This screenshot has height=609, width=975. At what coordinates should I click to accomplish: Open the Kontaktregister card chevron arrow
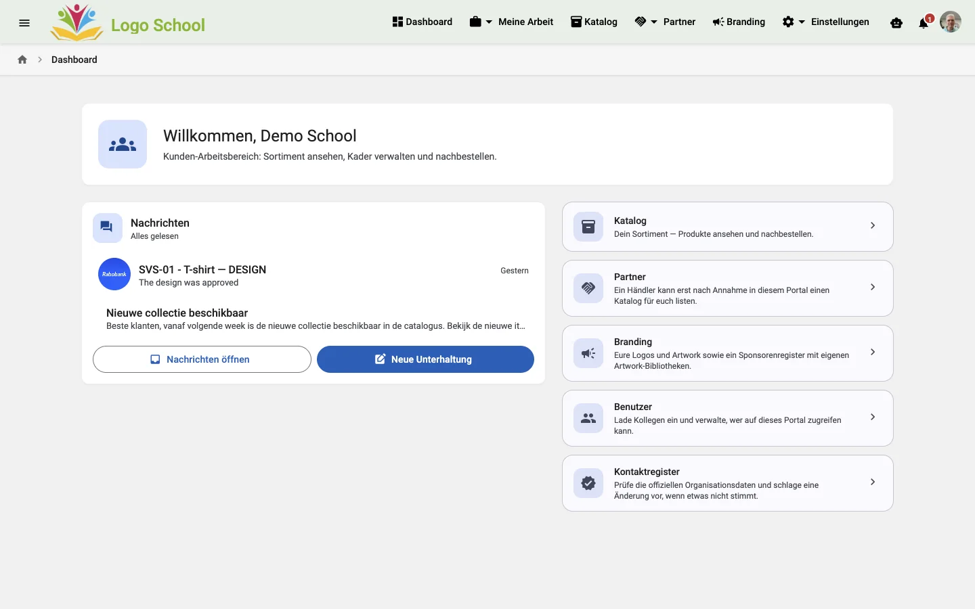point(873,482)
